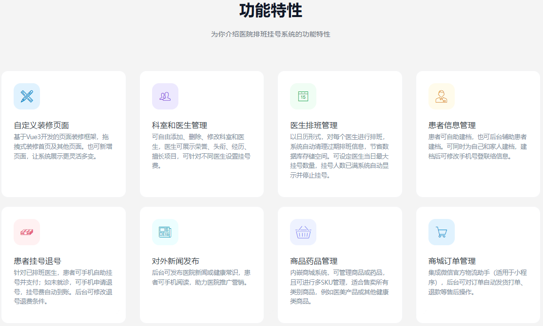543x326 pixels.
Task: Click the 对外新闻发布 heading
Action: (175, 261)
